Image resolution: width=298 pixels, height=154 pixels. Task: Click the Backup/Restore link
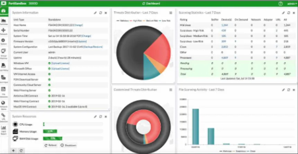(x=93, y=47)
